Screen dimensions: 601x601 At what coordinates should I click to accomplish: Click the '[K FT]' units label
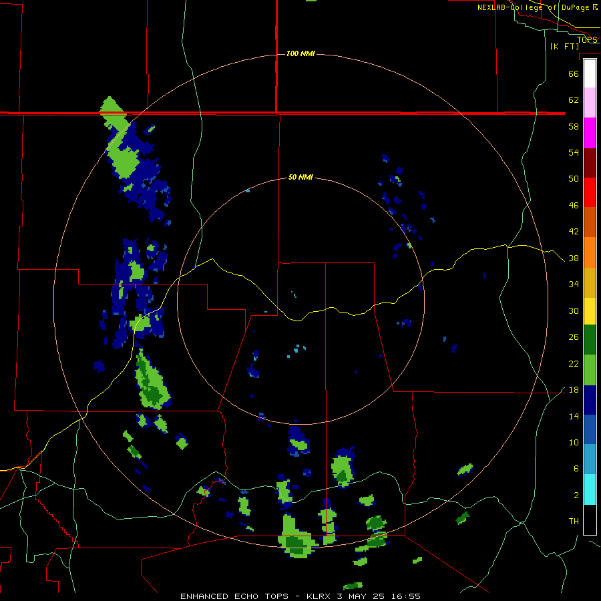[564, 46]
